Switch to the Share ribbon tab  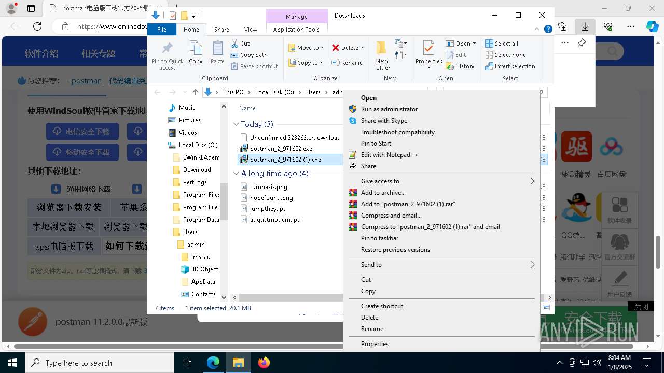point(222,30)
